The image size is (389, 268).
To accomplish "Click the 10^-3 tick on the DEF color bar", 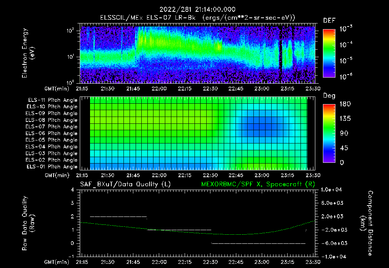I will click(x=346, y=29).
